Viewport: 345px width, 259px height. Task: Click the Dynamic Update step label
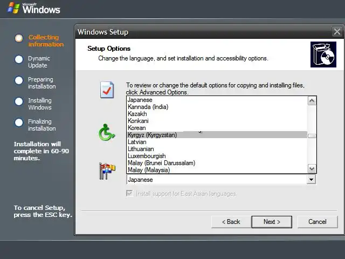tap(39, 62)
